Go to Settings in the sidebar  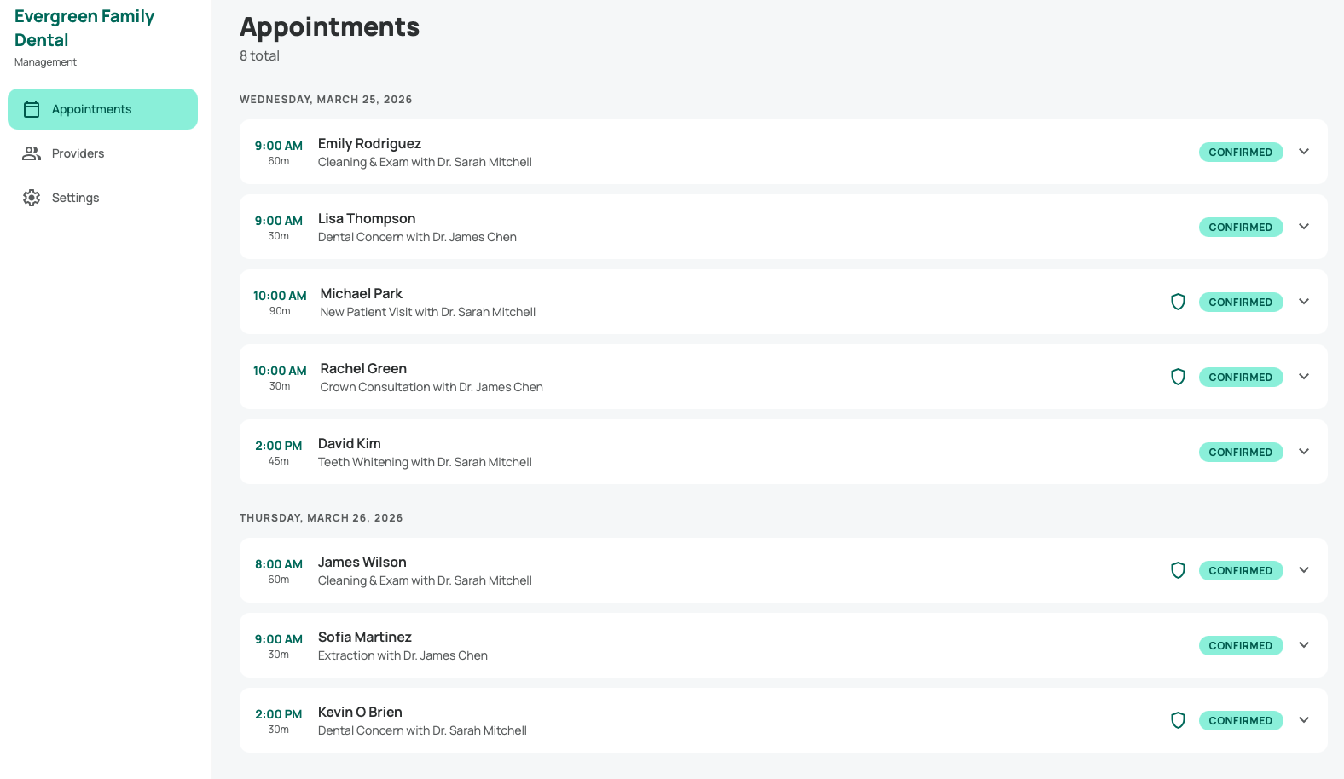point(75,198)
